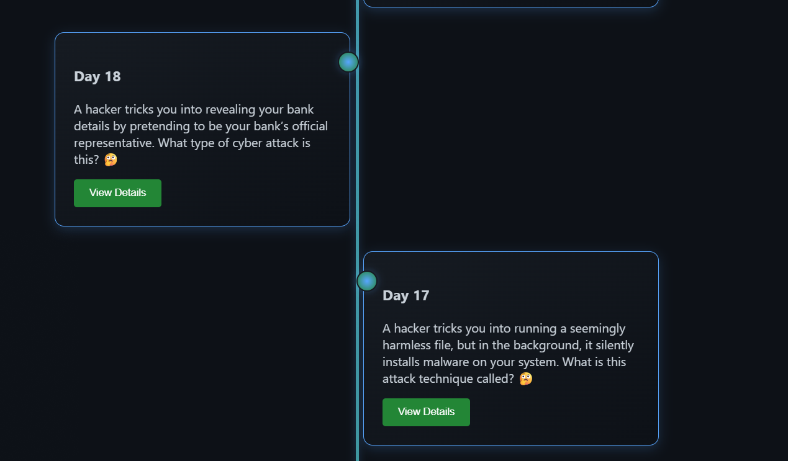Click the thinking emoji in Day 17 card
Screen dimensions: 788x461
click(x=525, y=378)
